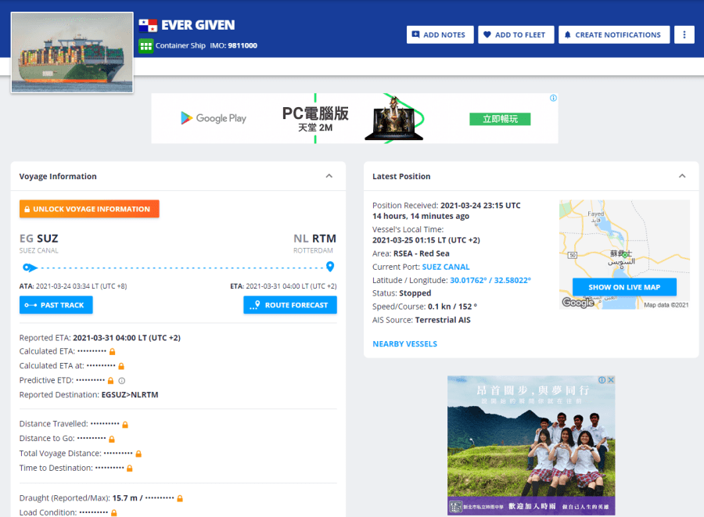
Task: Collapse the Latest Position panel
Action: coord(682,176)
